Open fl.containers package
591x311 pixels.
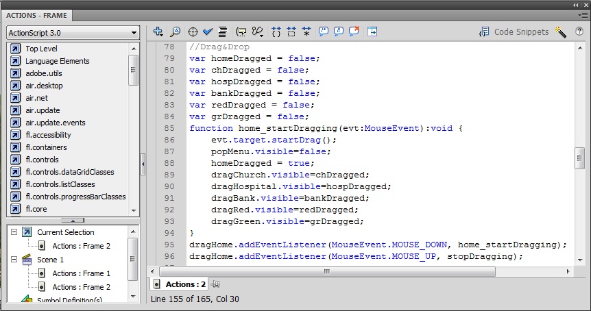[x=46, y=147]
